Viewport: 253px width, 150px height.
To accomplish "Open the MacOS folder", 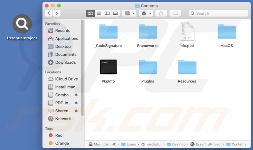I will [226, 32].
